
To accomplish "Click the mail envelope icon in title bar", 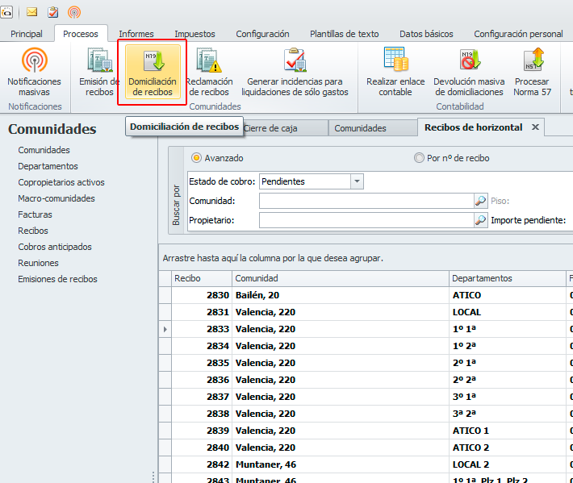I will [32, 12].
